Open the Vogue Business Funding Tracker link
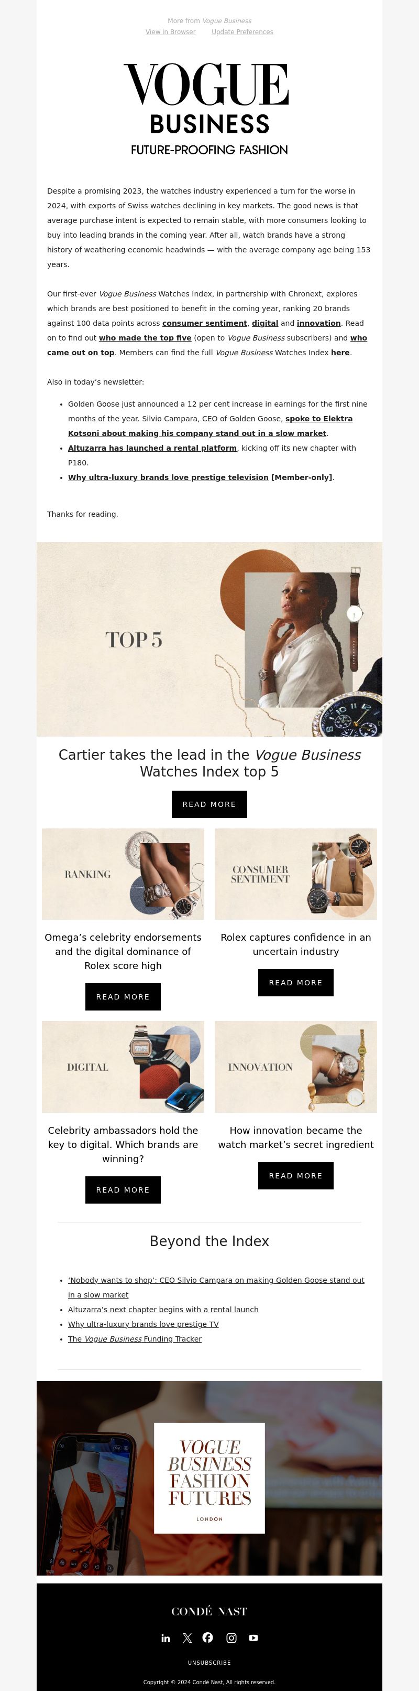The width and height of the screenshot is (419, 1691). point(135,1338)
